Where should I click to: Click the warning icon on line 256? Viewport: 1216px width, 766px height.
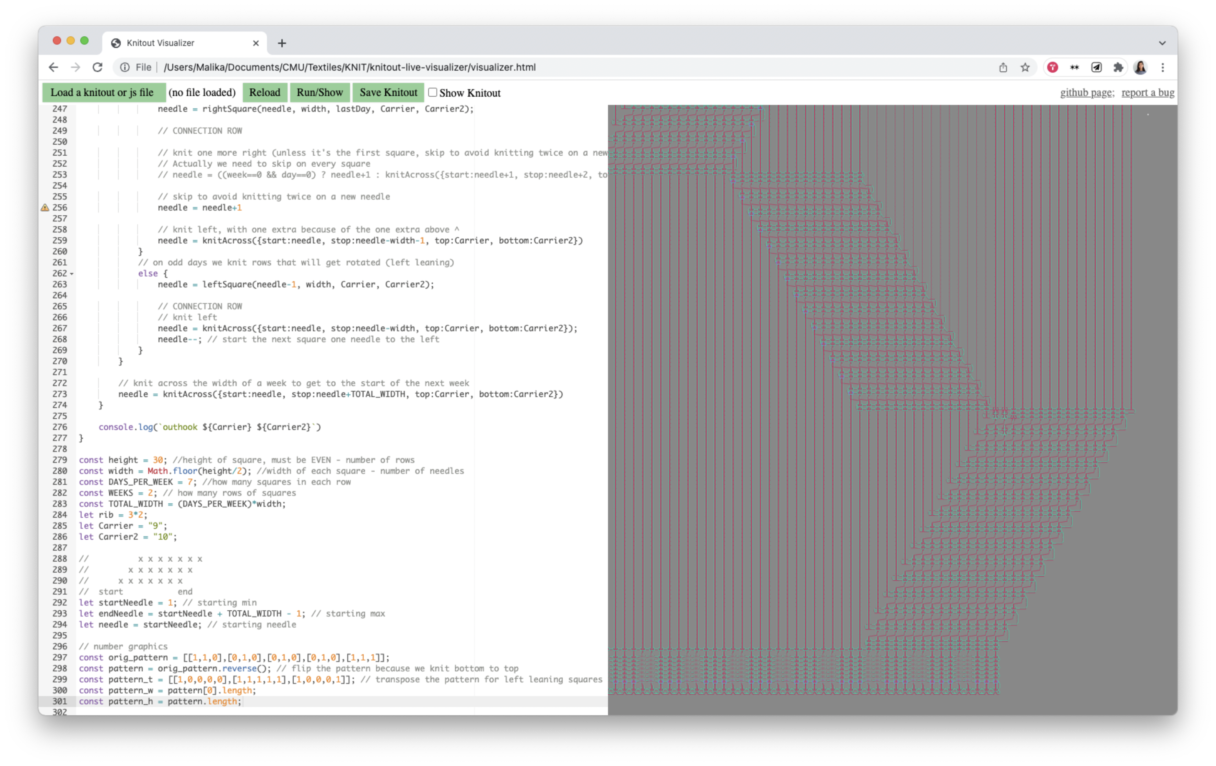pos(45,207)
